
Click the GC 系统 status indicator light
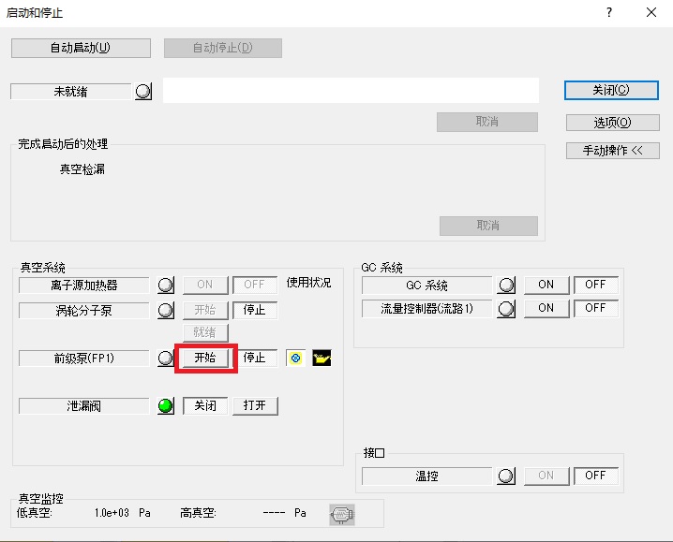[x=507, y=285]
